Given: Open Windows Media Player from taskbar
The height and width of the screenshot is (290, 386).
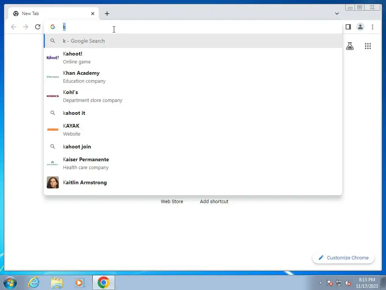Looking at the screenshot, I should point(80,282).
